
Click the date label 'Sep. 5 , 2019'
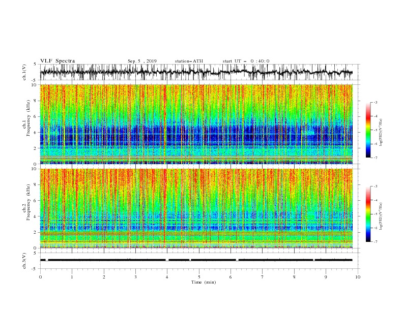(x=142, y=61)
